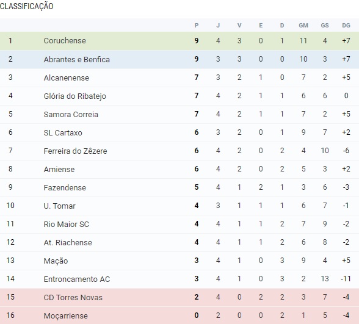
Task: Sort by the P points column header
Action: (x=197, y=26)
